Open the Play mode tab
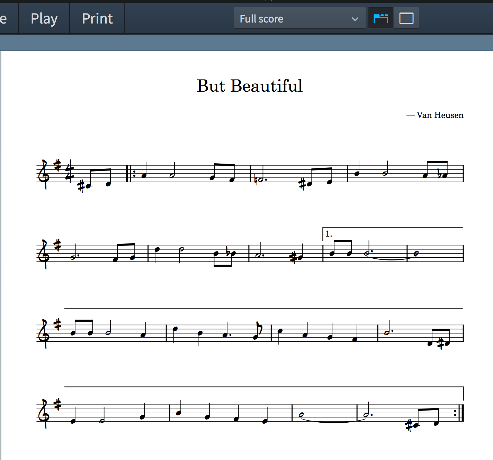 [44, 19]
